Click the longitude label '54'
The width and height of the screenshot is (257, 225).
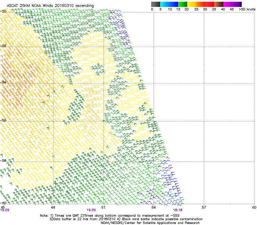(154, 207)
